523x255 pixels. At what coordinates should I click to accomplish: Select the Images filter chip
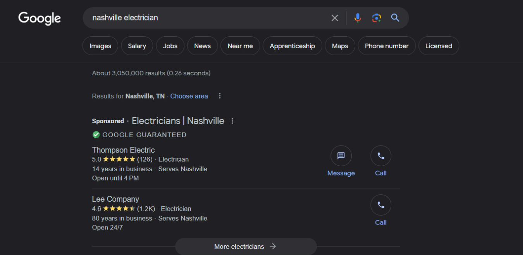100,46
